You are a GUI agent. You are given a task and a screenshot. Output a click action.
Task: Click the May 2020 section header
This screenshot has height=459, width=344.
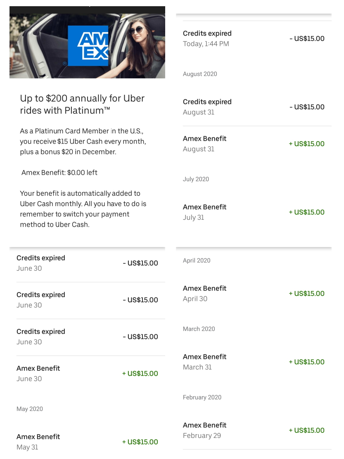click(30, 409)
